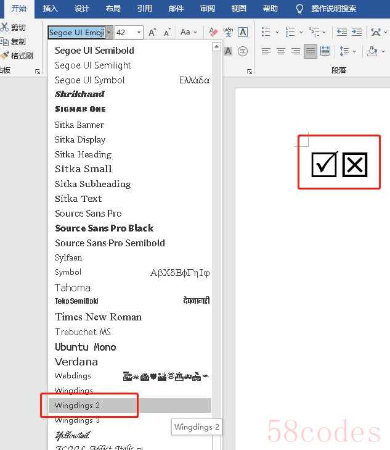Click the font name box showing Segoe UI Emoji
Image resolution: width=390 pixels, height=450 pixels.
(x=77, y=33)
